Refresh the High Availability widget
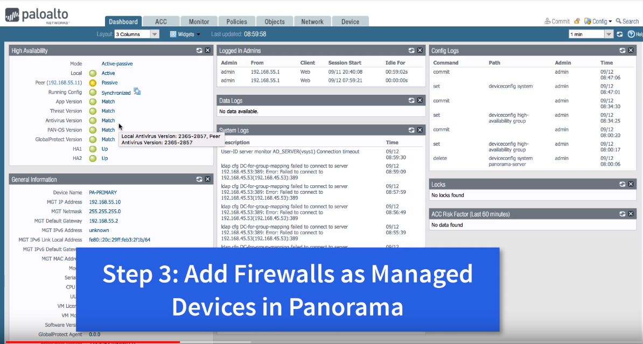The image size is (643, 344). pyautogui.click(x=199, y=51)
